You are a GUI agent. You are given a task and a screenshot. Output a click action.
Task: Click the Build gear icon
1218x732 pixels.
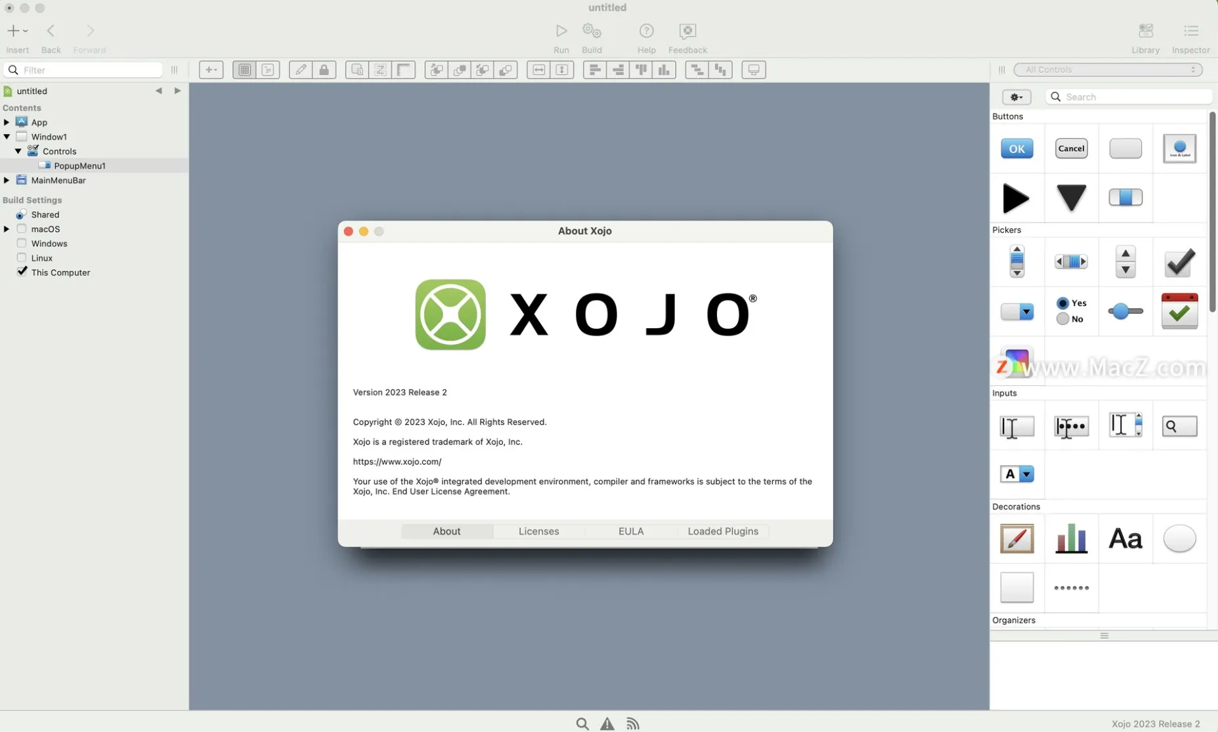592,31
